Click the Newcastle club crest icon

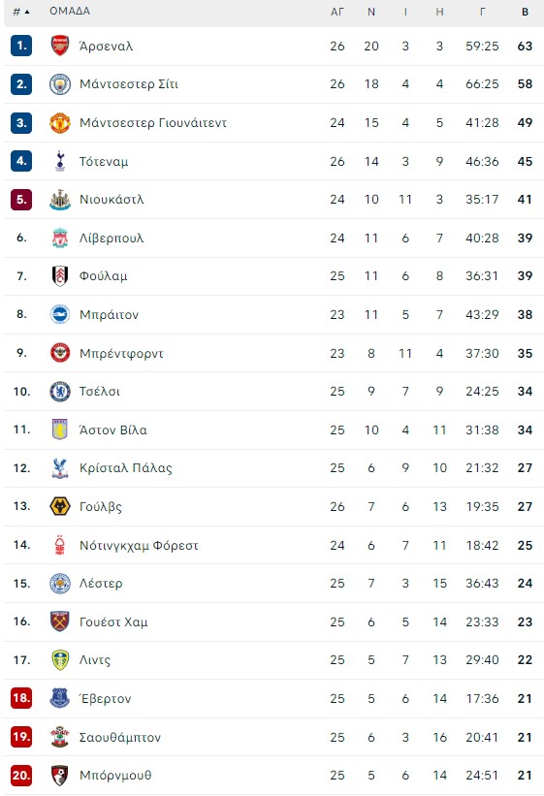click(x=60, y=200)
